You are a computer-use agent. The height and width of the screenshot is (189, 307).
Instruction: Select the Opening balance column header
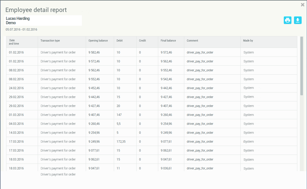[x=98, y=40]
